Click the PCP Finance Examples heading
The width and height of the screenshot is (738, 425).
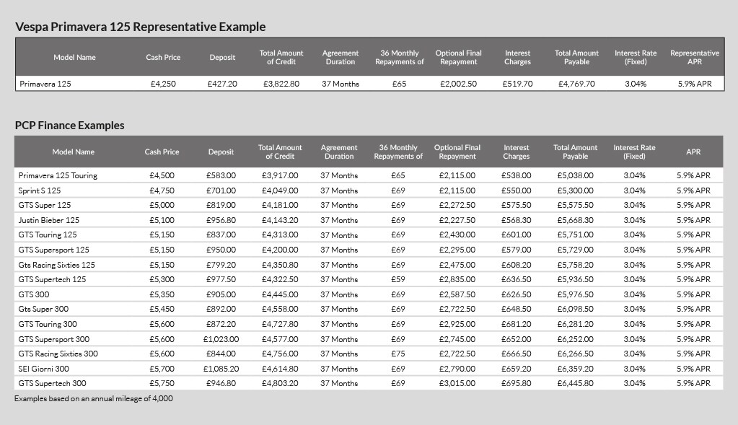click(x=70, y=126)
